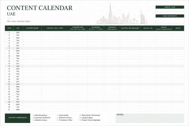Click the WED cell beside date 24

pyautogui.click(x=18, y=92)
